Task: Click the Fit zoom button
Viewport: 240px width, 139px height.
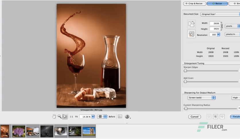Action: [x=76, y=117]
